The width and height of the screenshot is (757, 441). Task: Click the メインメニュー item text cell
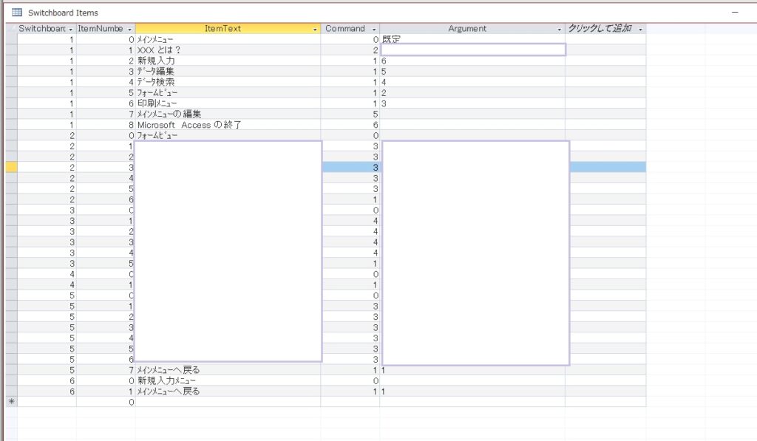(x=228, y=39)
